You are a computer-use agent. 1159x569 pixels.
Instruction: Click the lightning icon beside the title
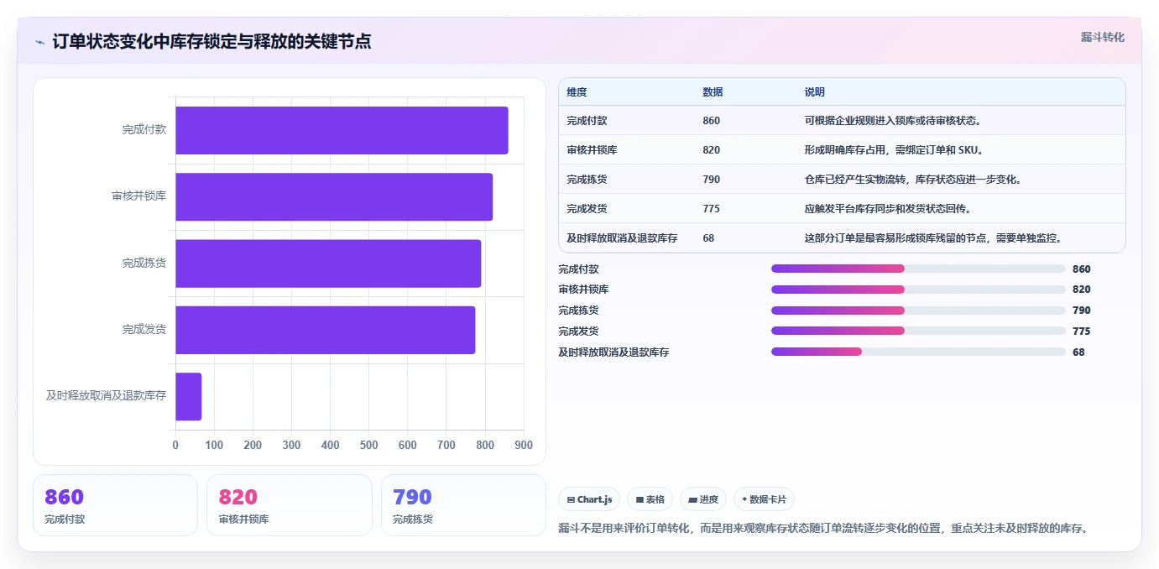point(39,41)
